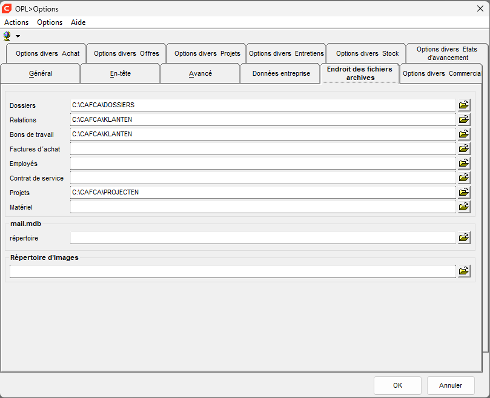The image size is (490, 398).
Task: Switch to Options divers Stock tab
Action: (x=366, y=53)
